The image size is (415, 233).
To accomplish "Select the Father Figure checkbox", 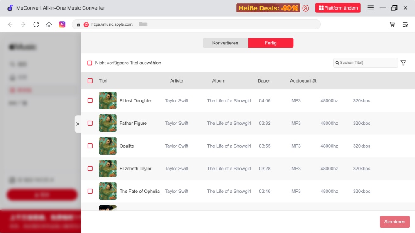I will pos(90,123).
